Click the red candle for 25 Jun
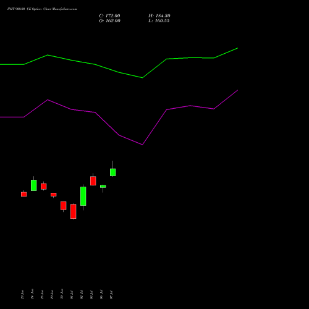 [x=44, y=187]
